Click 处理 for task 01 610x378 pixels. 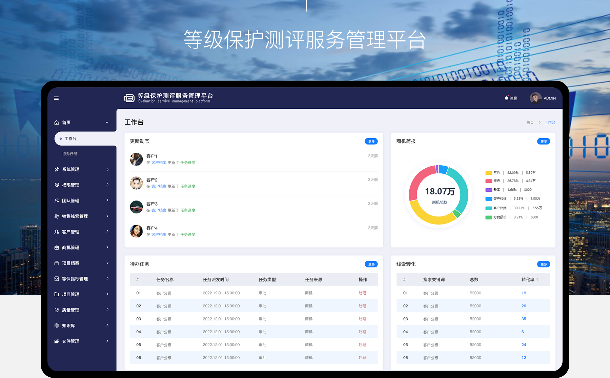click(362, 293)
